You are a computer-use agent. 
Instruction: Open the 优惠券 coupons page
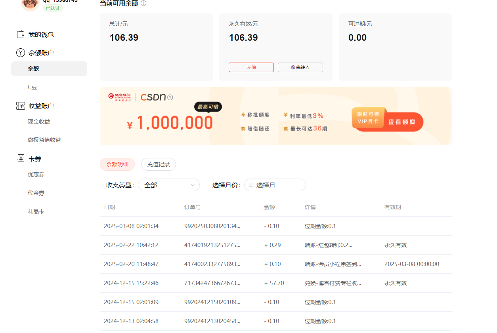[36, 174]
